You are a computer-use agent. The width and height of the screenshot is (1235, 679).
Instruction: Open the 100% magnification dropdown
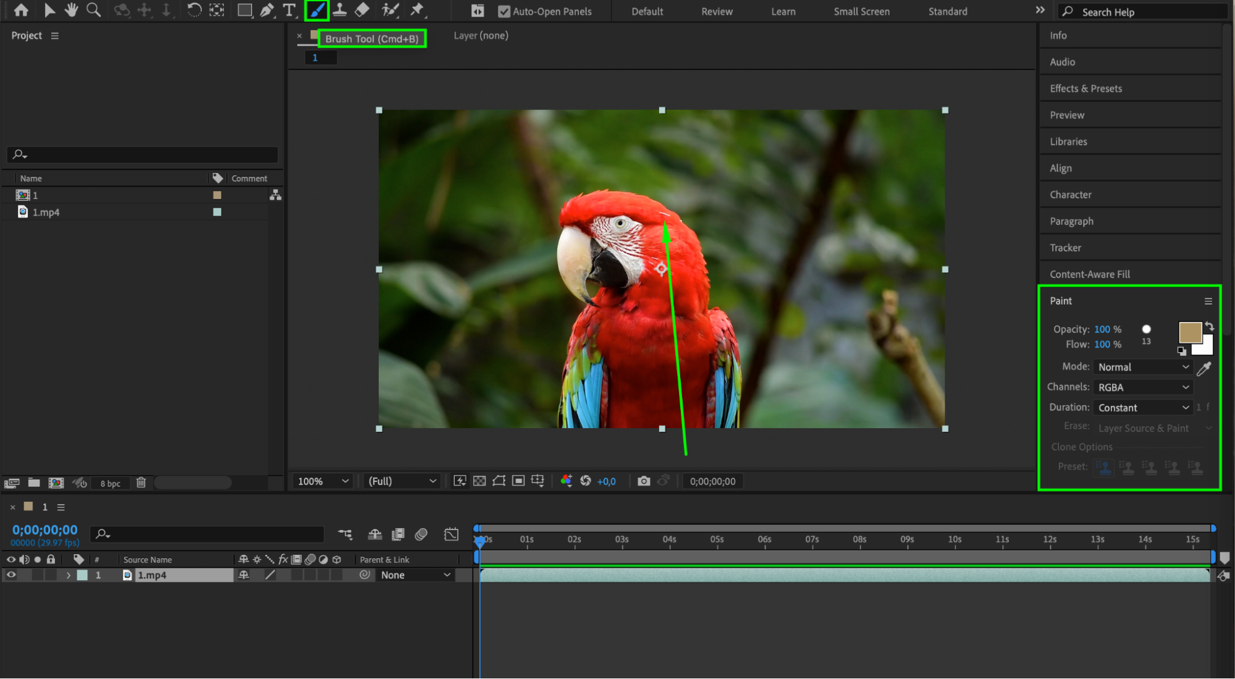[x=323, y=481]
